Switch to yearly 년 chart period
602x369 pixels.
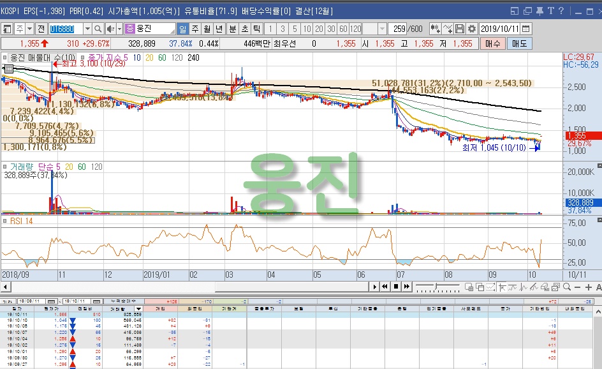pyautogui.click(x=219, y=29)
